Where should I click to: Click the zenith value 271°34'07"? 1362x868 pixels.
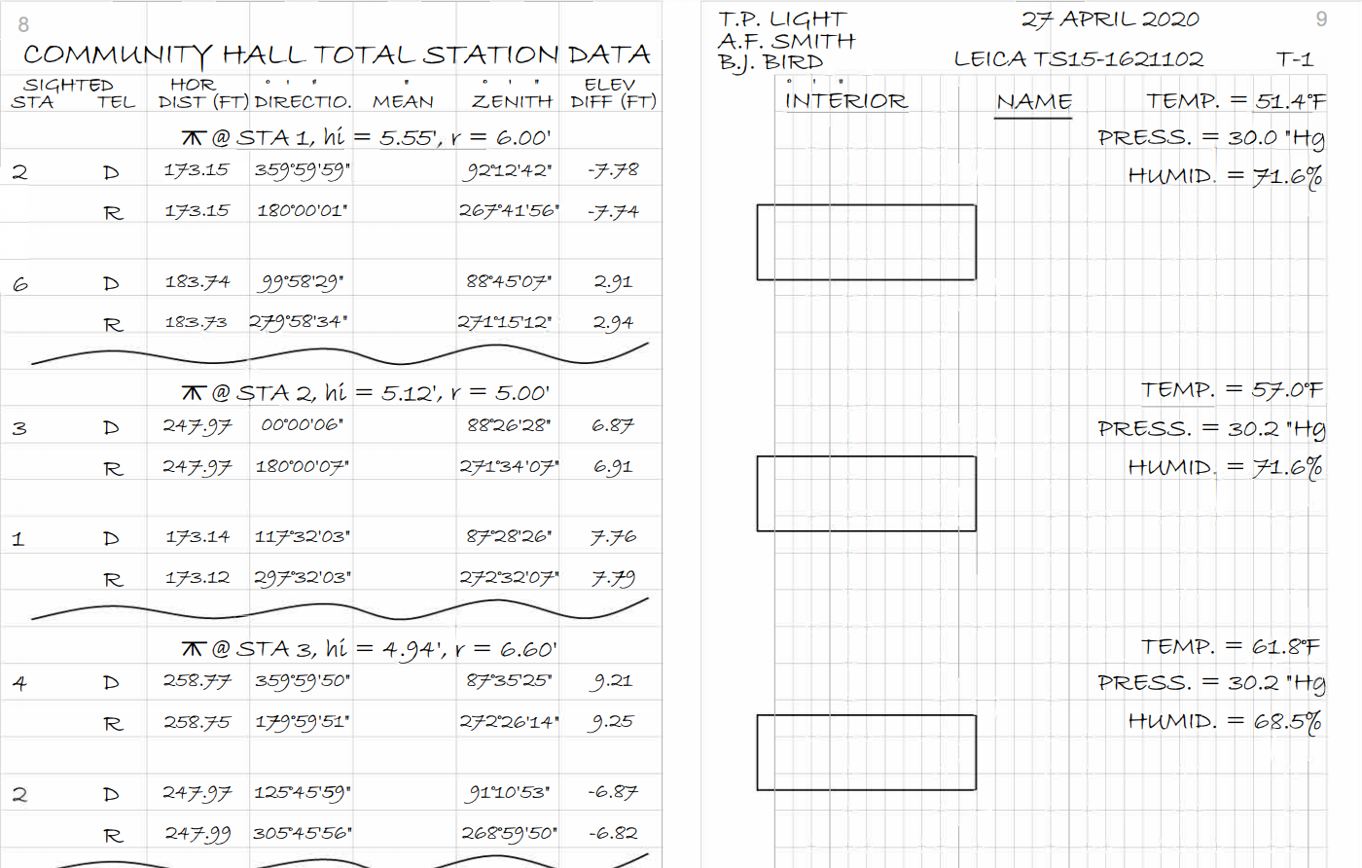tap(509, 466)
